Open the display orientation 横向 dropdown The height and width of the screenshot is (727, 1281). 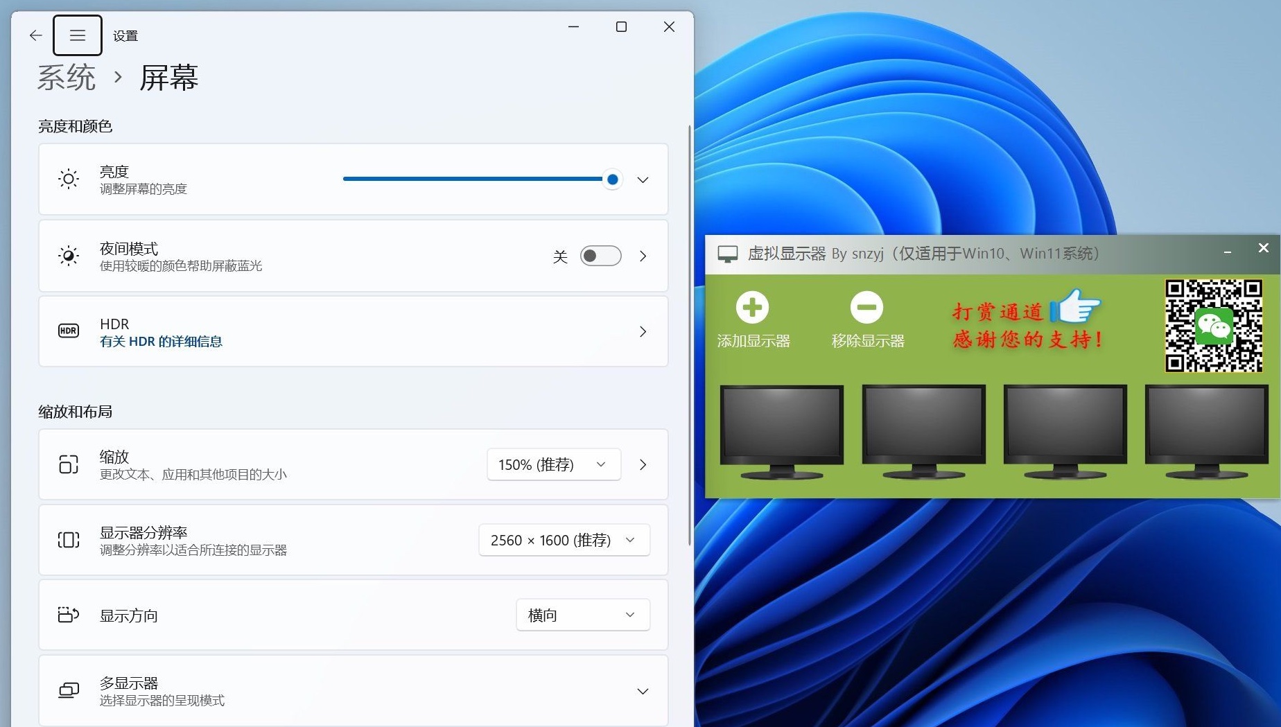click(x=582, y=615)
